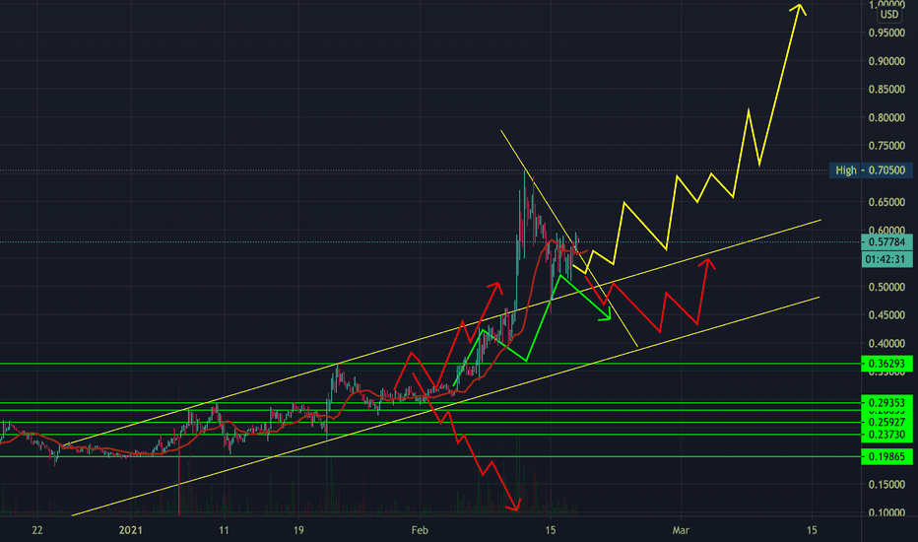Click the 0.85000 price scale value
This screenshot has height=542, width=918.
pyautogui.click(x=886, y=90)
